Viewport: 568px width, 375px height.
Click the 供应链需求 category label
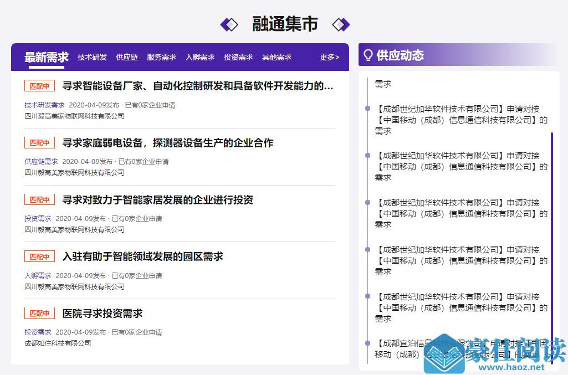click(x=41, y=161)
